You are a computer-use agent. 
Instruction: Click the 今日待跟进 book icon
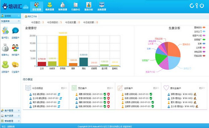point(28,88)
